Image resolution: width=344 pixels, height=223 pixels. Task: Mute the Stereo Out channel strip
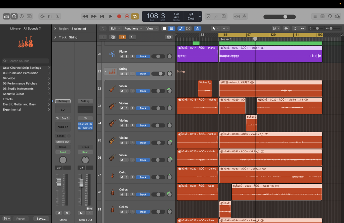click(81, 213)
